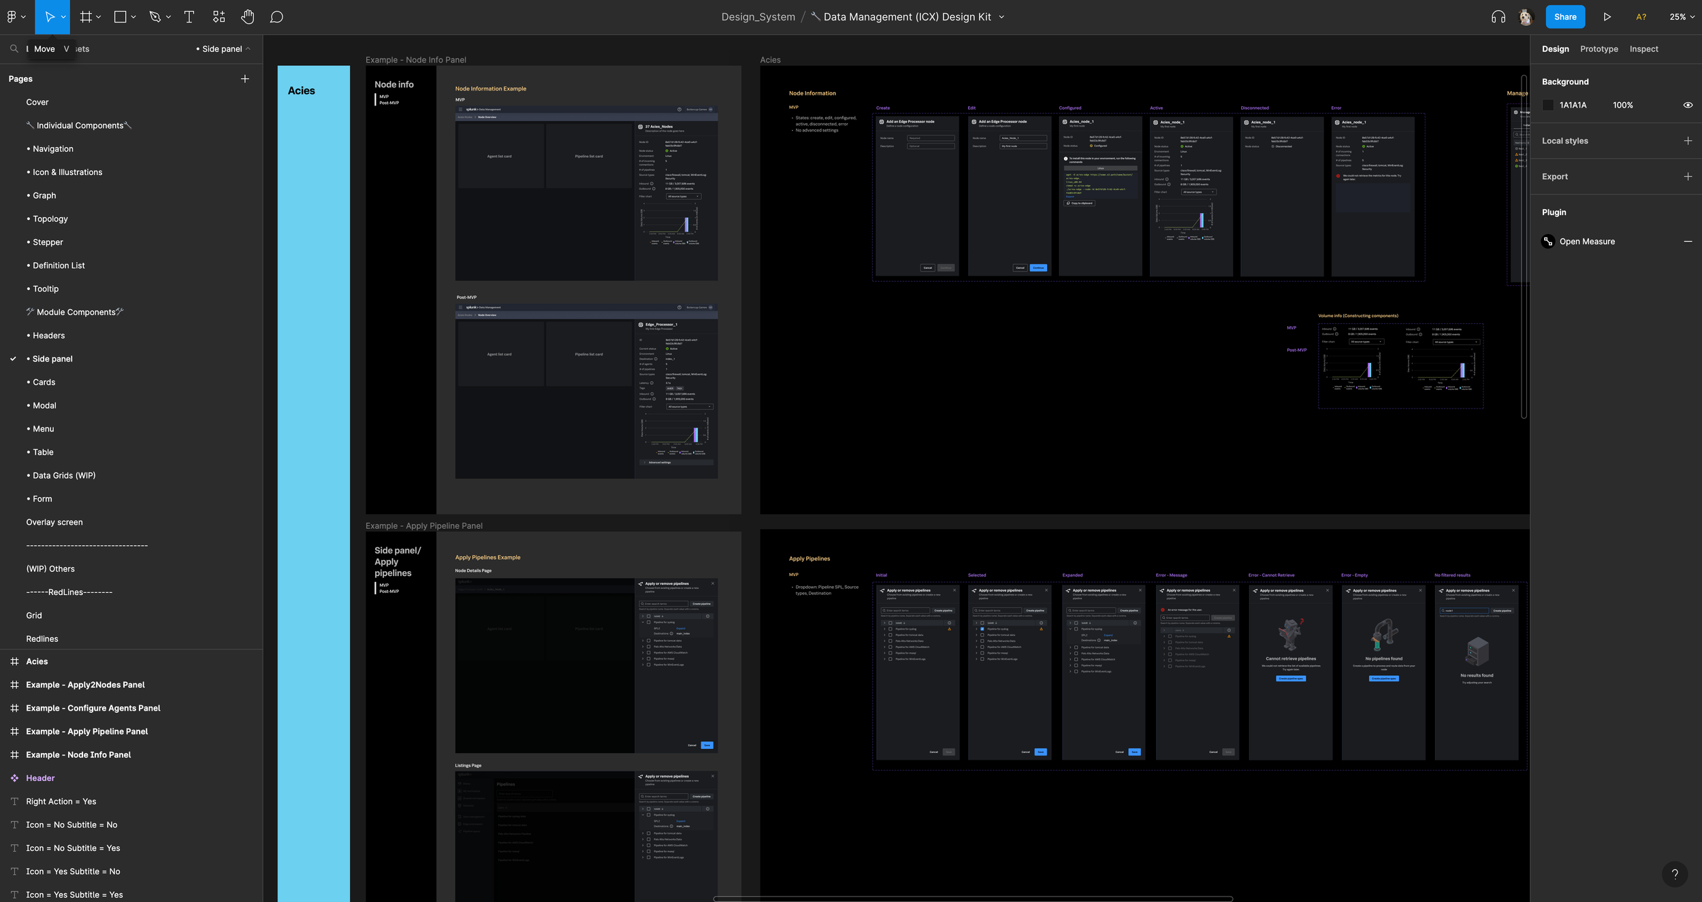Viewport: 1702px width, 902px height.
Task: Open the audio headphones icon
Action: [1498, 17]
